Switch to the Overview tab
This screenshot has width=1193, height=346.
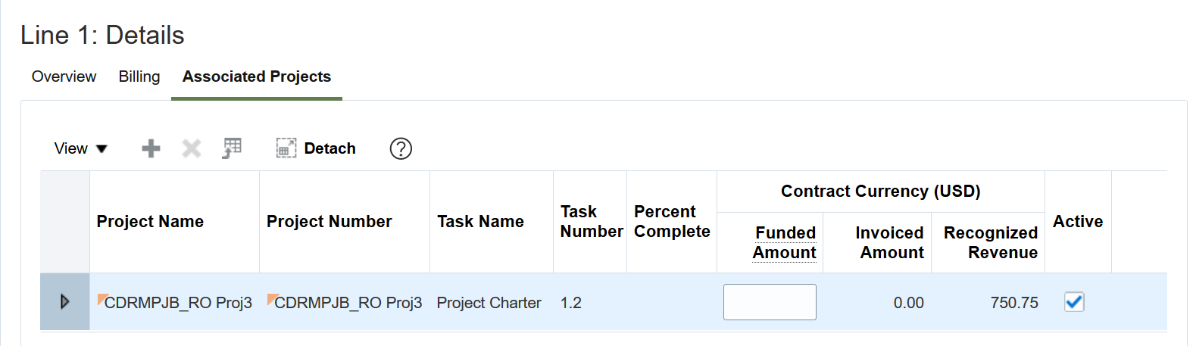click(64, 76)
